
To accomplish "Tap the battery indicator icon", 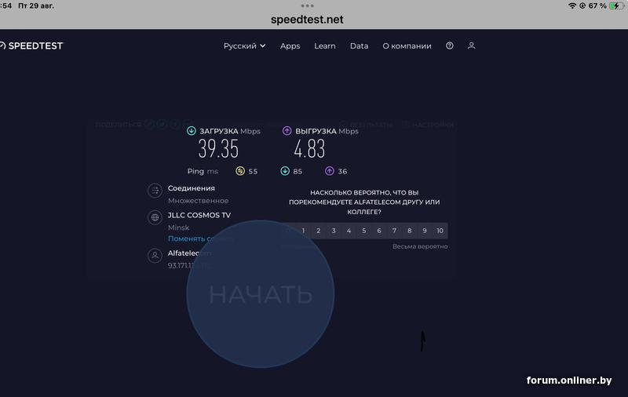I will (616, 5).
